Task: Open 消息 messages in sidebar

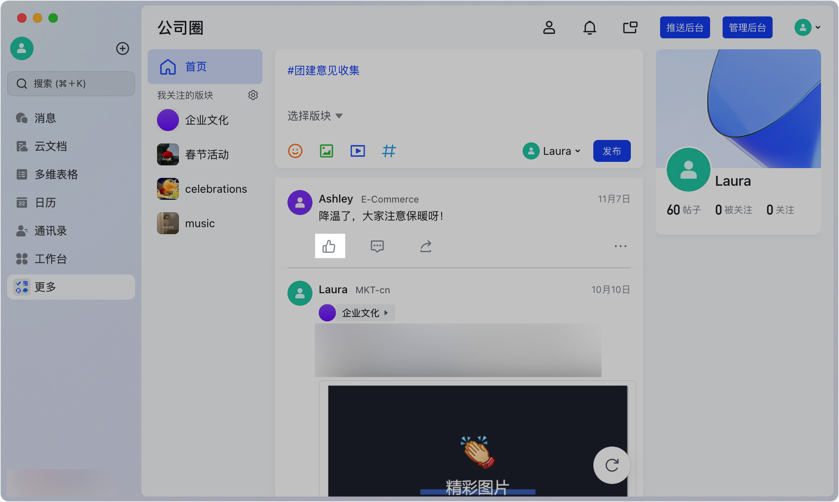Action: point(71,118)
